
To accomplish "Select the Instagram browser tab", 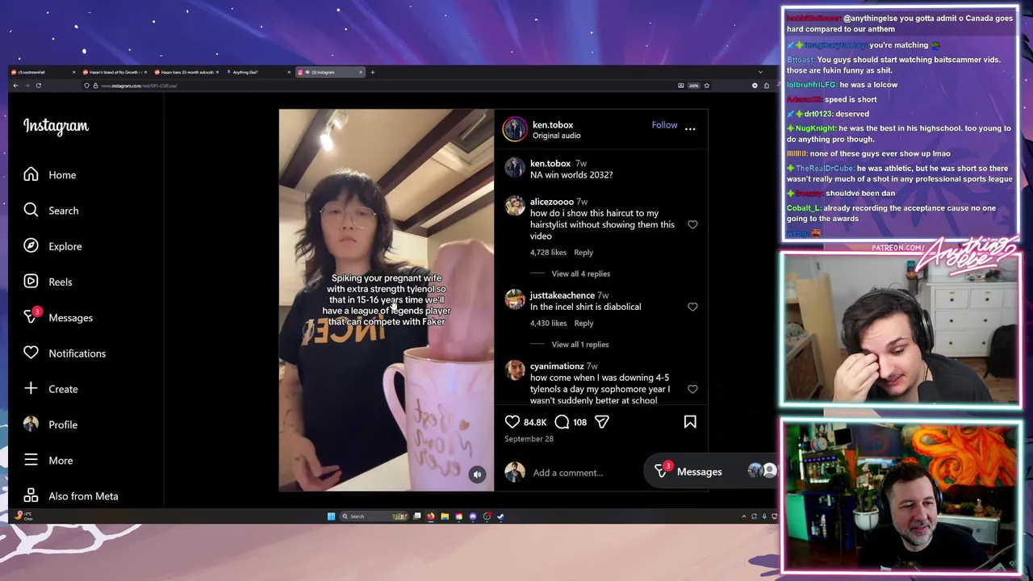I will tap(329, 73).
